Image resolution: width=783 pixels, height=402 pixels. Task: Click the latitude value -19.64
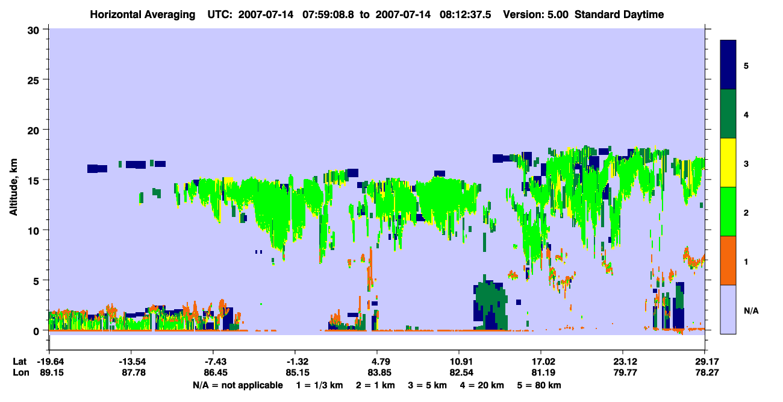coord(49,362)
